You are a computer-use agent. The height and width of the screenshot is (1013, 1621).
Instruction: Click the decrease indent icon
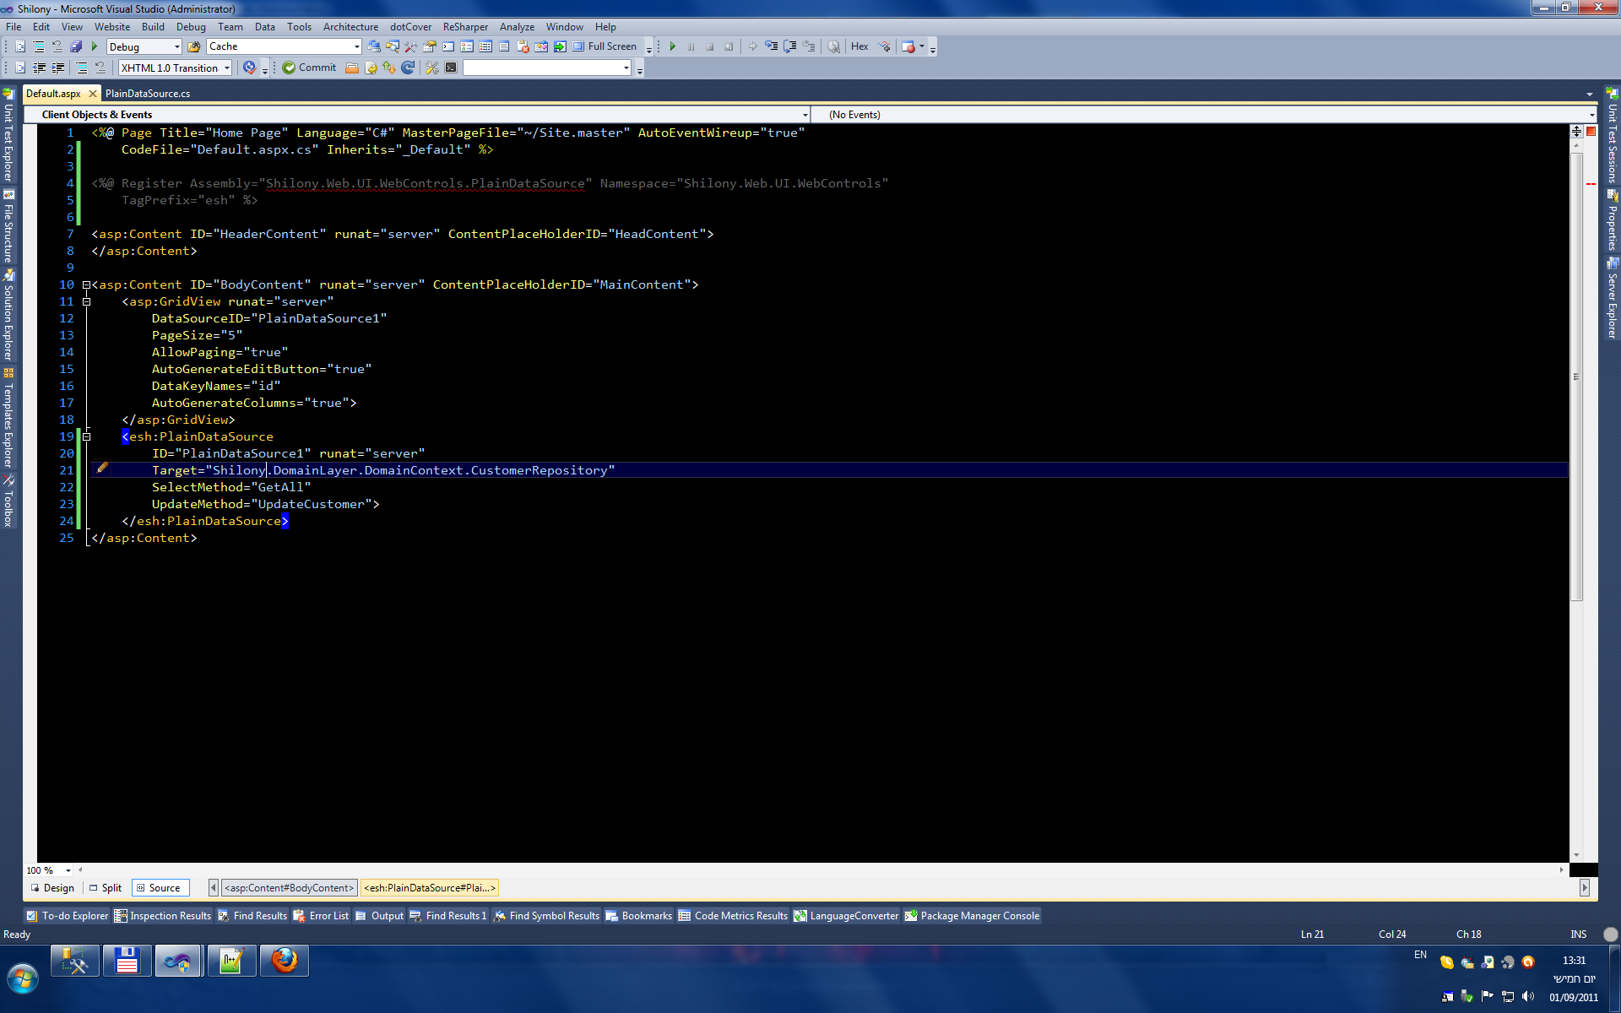point(40,68)
